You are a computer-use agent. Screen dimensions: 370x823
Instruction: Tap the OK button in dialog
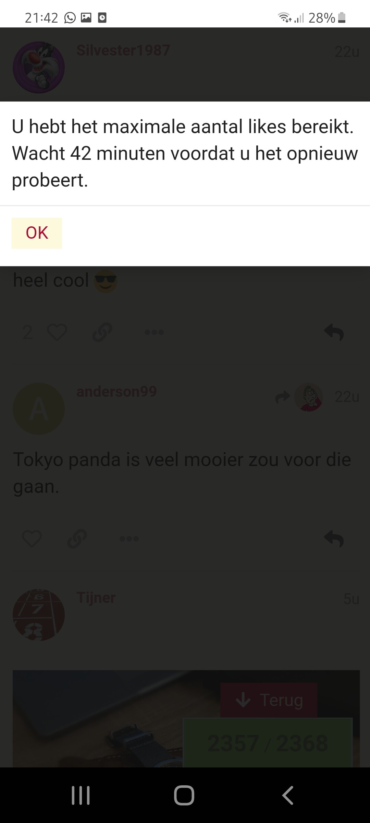pyautogui.click(x=37, y=233)
